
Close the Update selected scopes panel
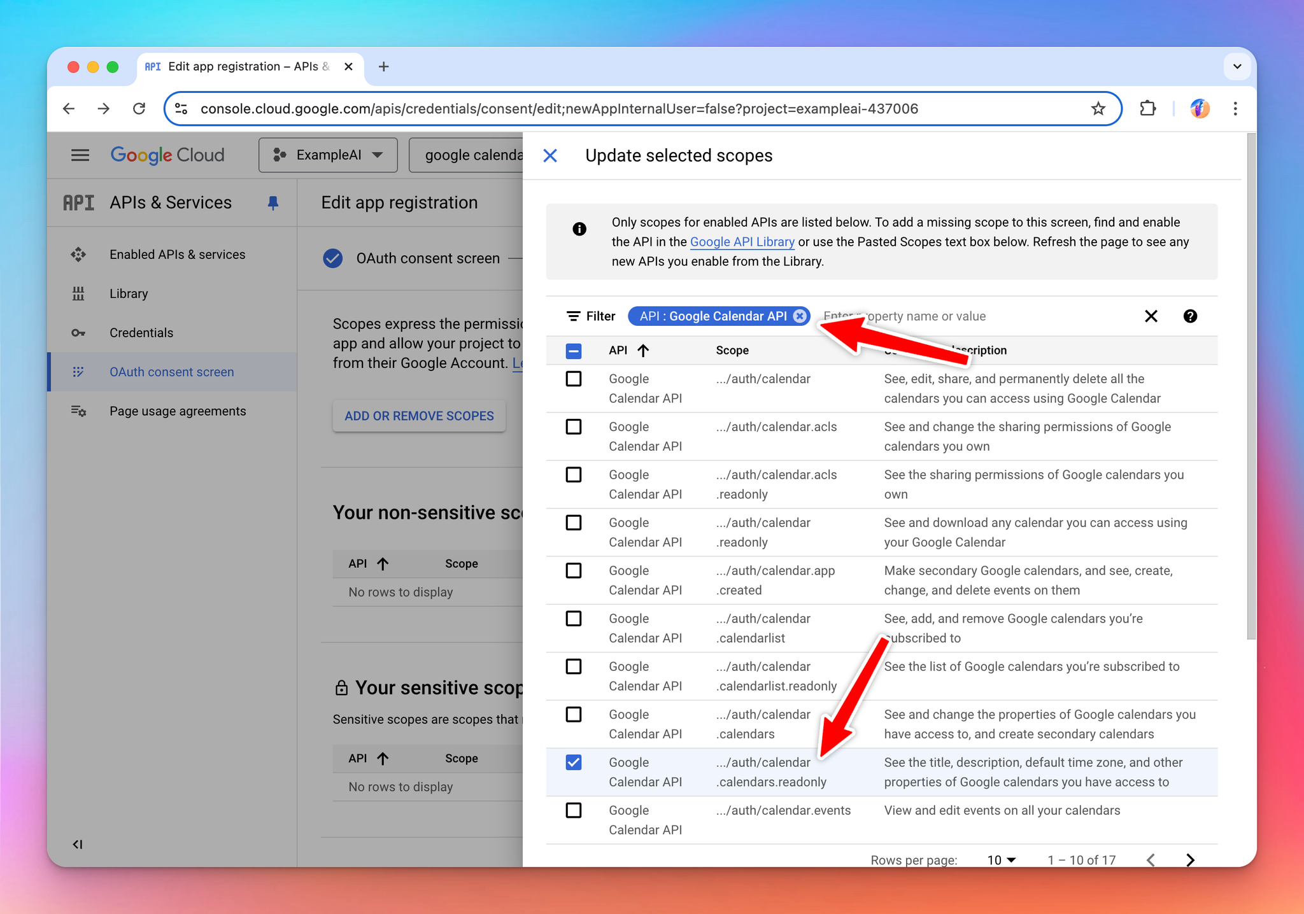coord(550,155)
